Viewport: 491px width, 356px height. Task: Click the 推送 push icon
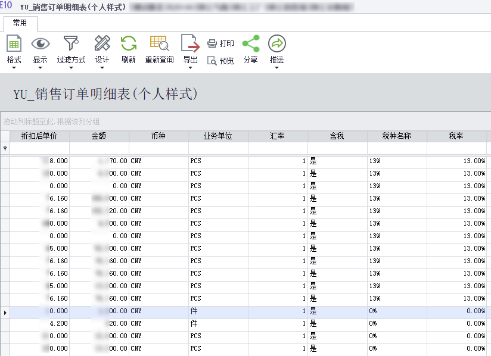pyautogui.click(x=277, y=43)
